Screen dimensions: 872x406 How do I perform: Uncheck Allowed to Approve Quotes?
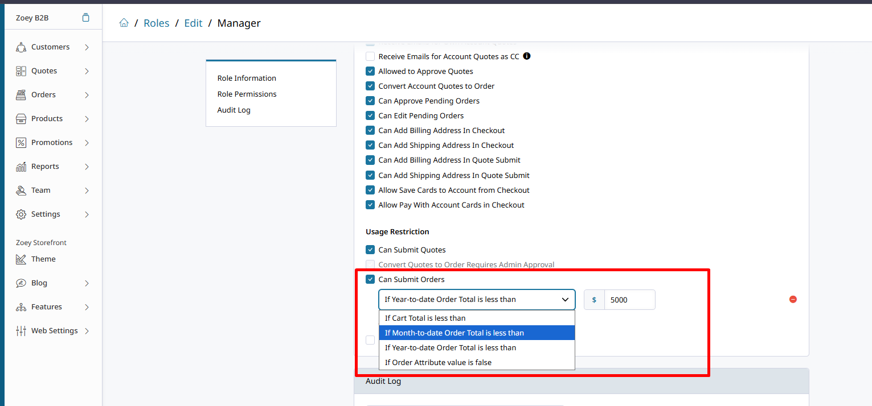point(370,71)
